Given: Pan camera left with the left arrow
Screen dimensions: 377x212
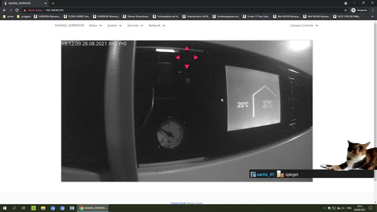Looking at the screenshot, I should 178,57.
